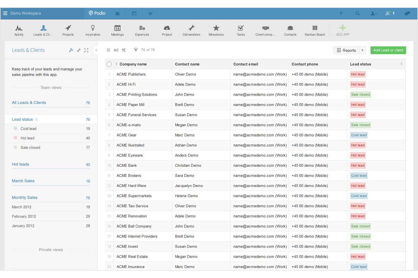Viewport: 418px width, 278px height.
Task: Open the Projects rocket app
Action: (x=68, y=30)
